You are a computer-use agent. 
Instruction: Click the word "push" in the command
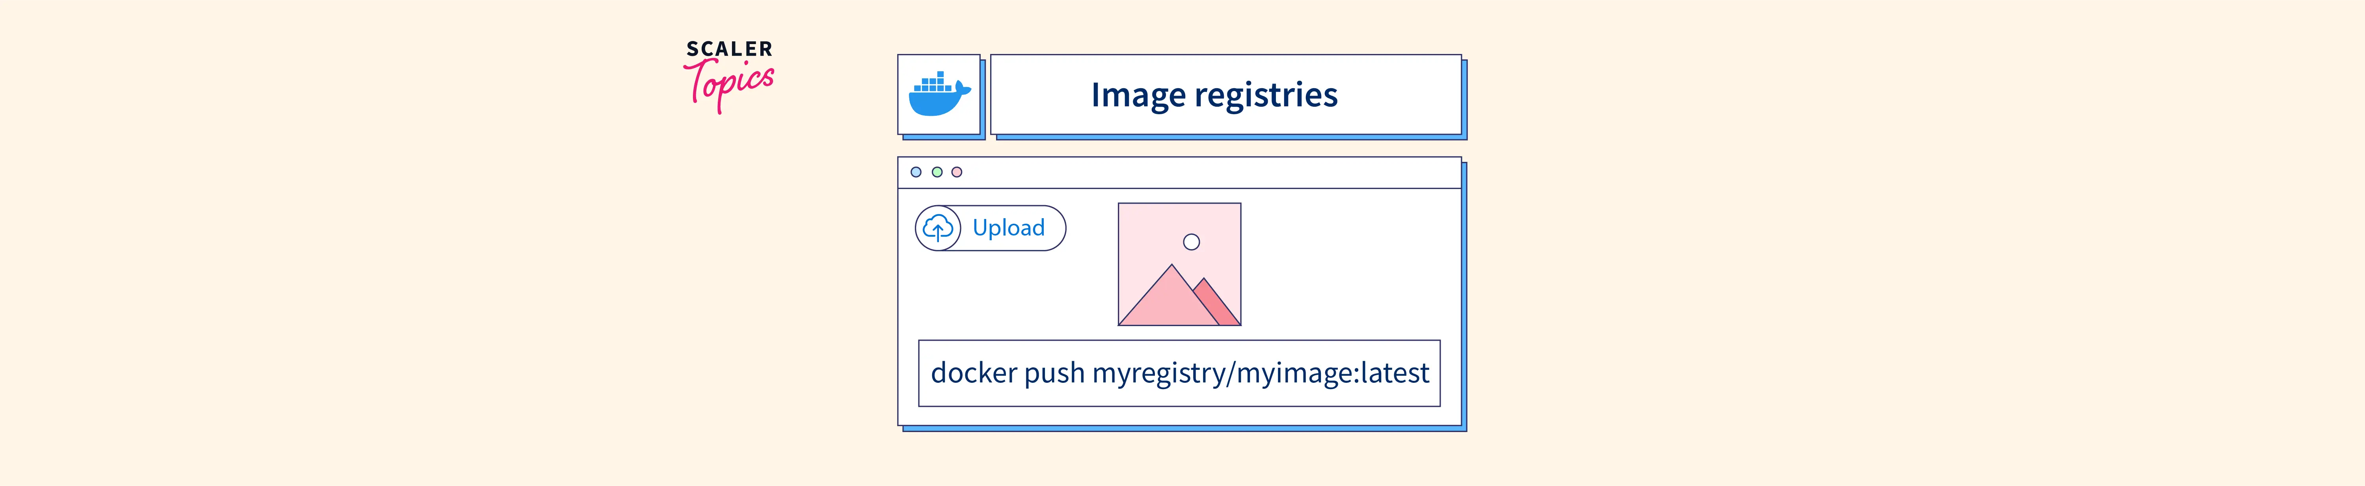[x=1054, y=373]
